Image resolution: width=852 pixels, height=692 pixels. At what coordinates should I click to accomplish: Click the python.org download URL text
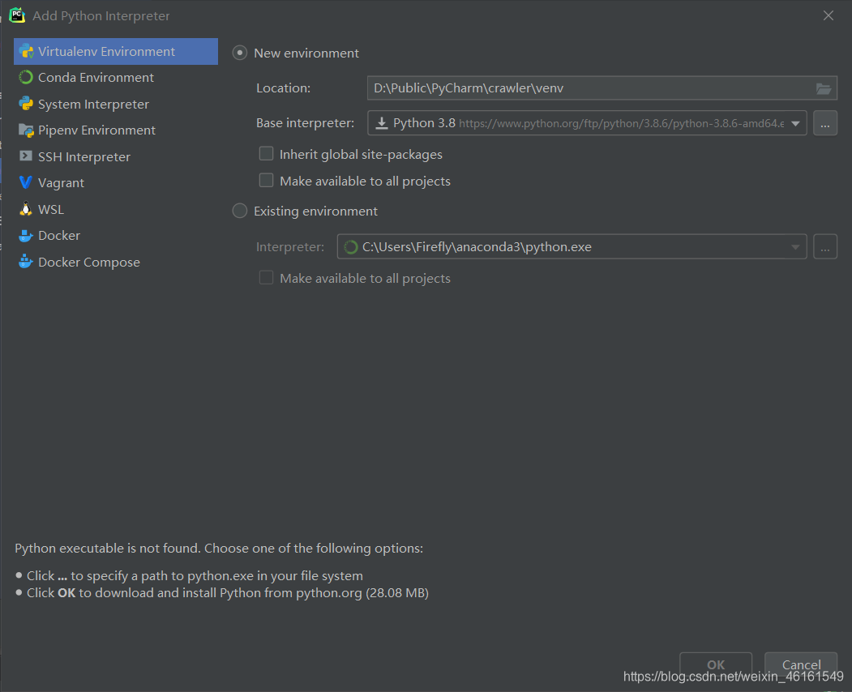(x=622, y=124)
